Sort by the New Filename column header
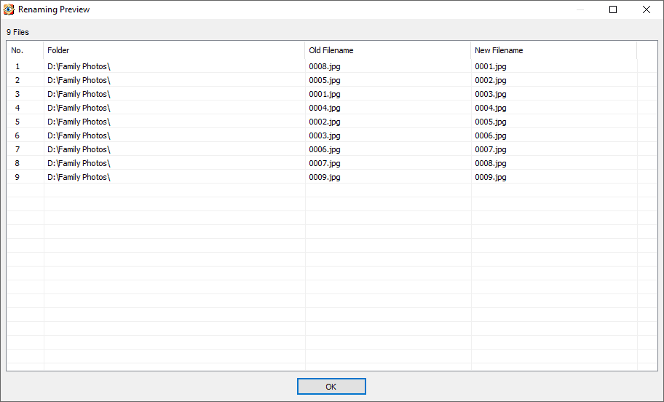 pos(553,50)
